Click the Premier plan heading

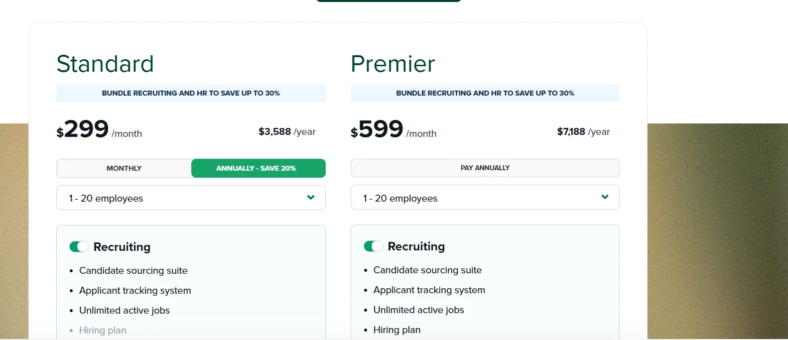pos(393,64)
